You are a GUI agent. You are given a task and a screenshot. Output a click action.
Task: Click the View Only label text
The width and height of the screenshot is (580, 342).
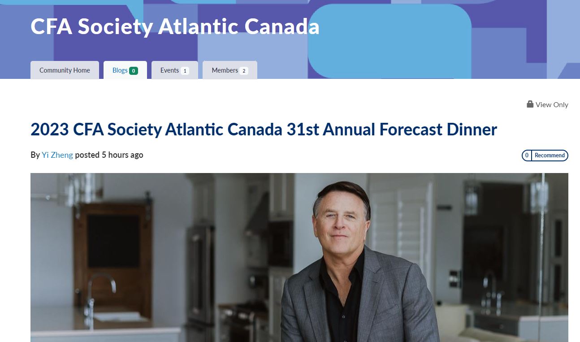tap(552, 104)
